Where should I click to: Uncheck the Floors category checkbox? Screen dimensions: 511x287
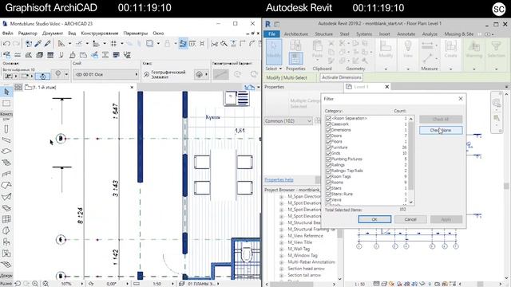tap(328, 142)
